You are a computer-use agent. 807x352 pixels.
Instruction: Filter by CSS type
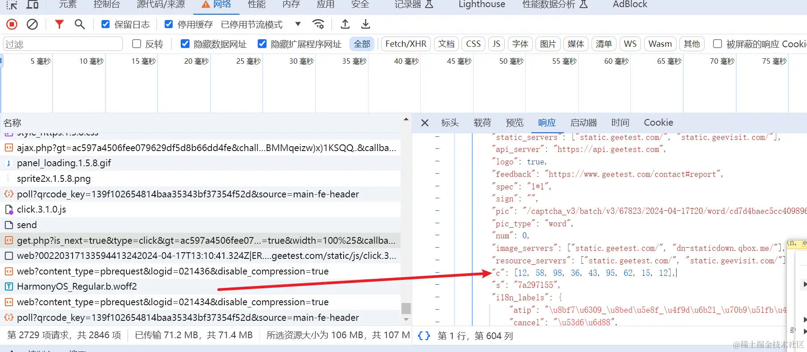(473, 44)
